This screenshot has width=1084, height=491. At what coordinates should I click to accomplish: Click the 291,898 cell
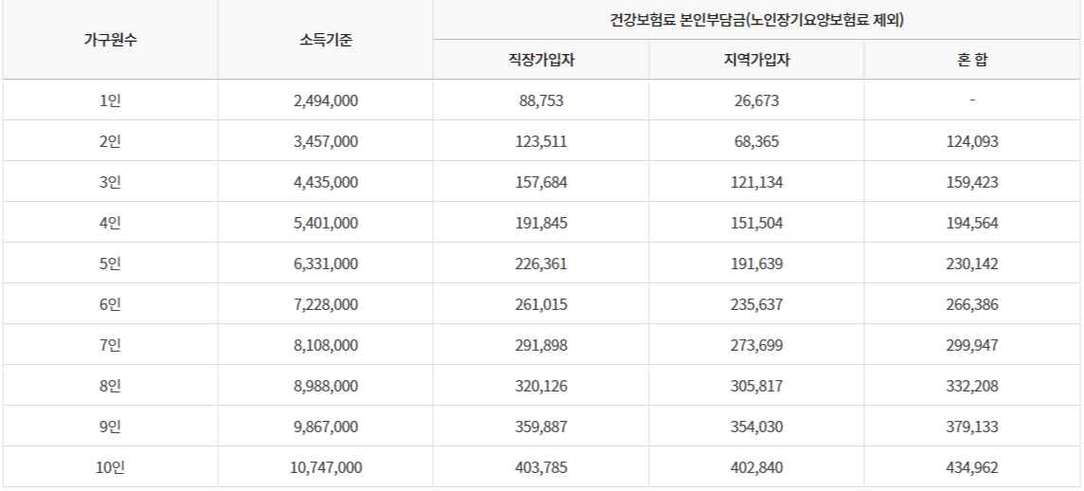[x=541, y=345]
